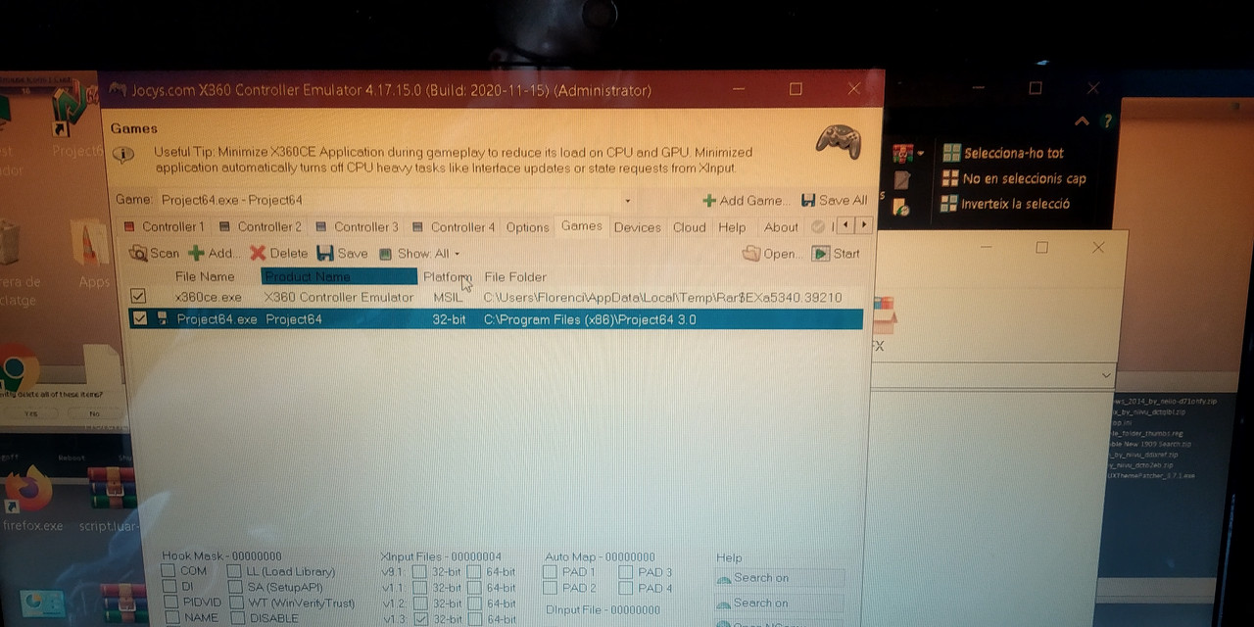This screenshot has height=627, width=1254.
Task: Click the first Search on icon under Help
Action: pyautogui.click(x=724, y=578)
